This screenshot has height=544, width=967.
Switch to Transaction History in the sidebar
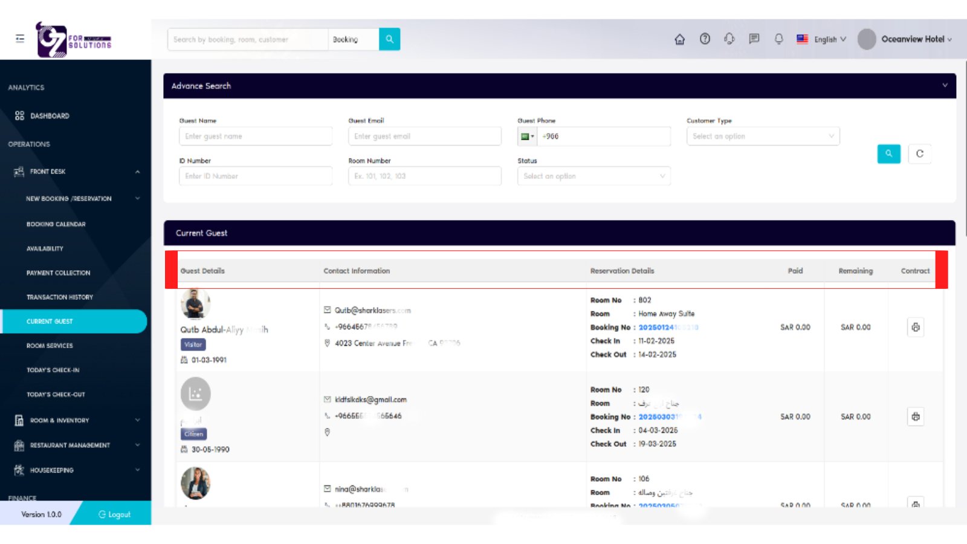click(x=59, y=297)
